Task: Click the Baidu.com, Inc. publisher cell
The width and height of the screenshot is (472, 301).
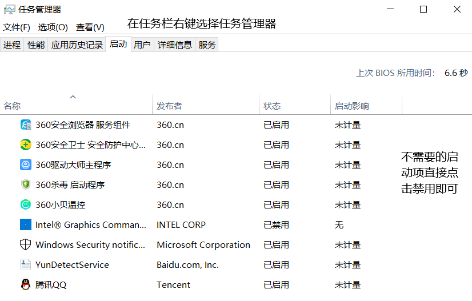Action: coord(187,265)
